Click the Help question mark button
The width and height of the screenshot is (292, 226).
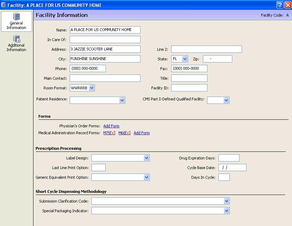[x=280, y=5]
